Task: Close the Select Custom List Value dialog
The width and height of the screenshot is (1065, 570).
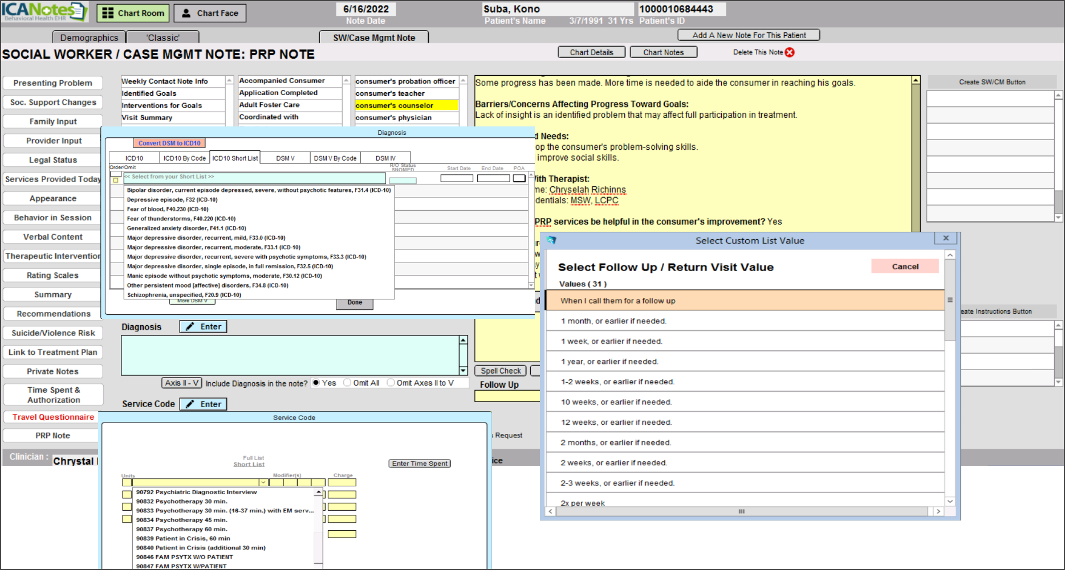Action: 946,239
